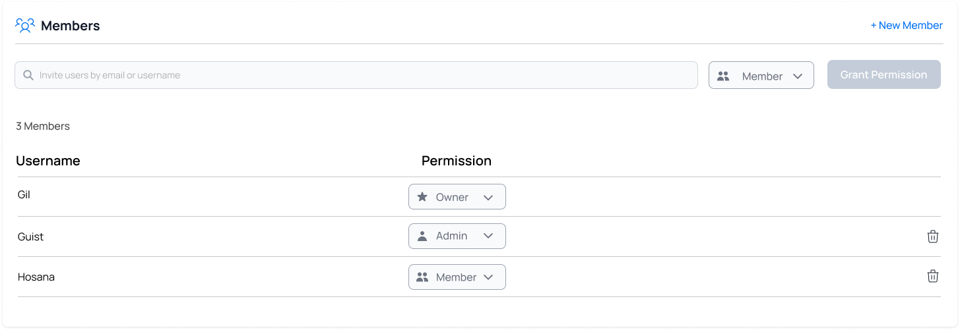Click the search magnifier icon
960x330 pixels.
point(28,75)
